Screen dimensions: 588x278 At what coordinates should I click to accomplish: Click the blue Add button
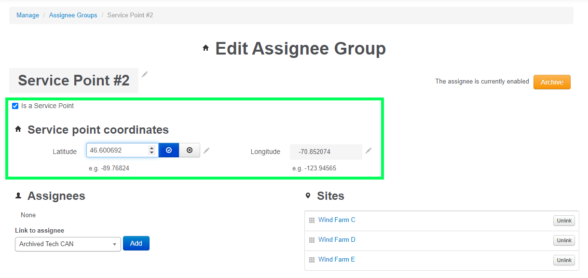[136, 243]
